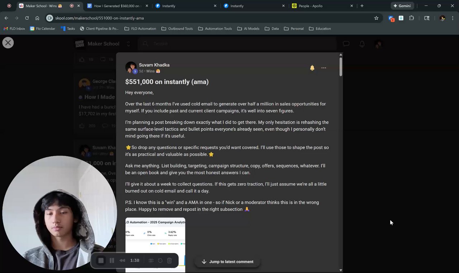Open the Skool header profile avatar
The image size is (459, 273).
click(378, 44)
